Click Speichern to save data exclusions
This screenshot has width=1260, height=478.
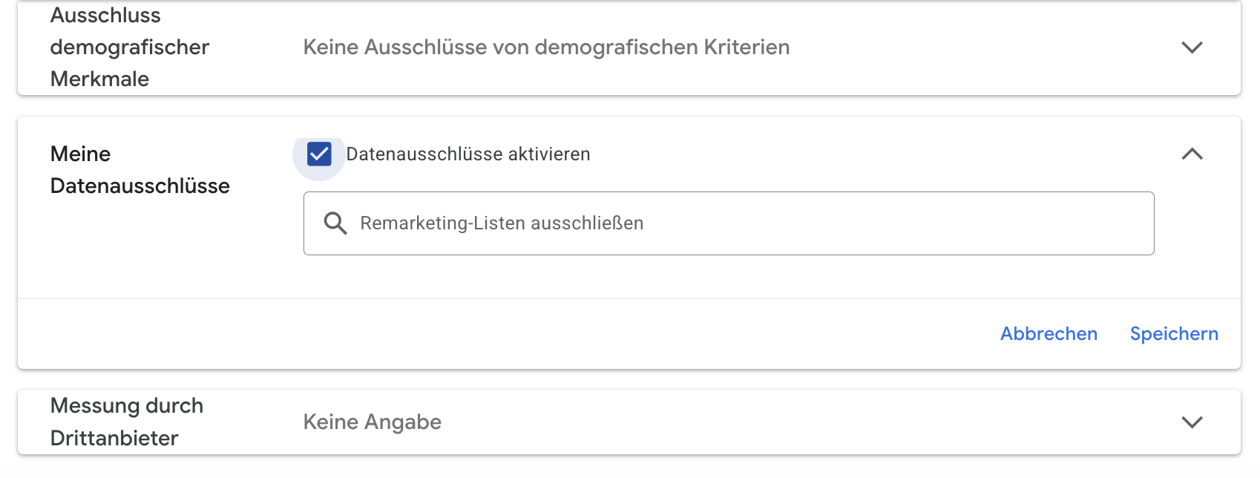click(x=1174, y=334)
